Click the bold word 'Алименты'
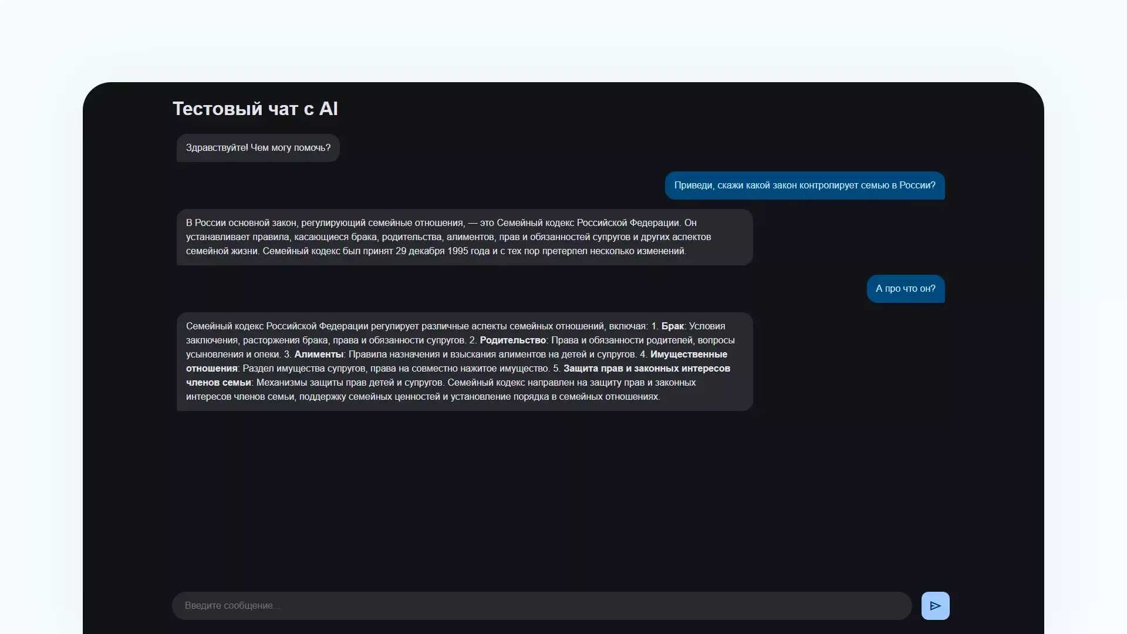The width and height of the screenshot is (1127, 634). [318, 355]
